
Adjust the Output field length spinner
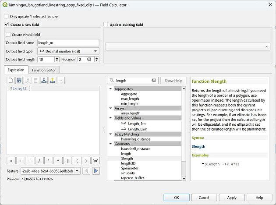(57, 59)
